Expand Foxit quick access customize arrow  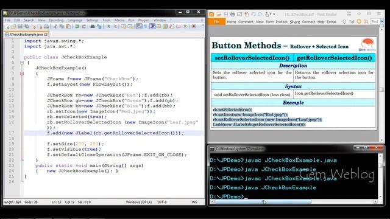(x=274, y=15)
